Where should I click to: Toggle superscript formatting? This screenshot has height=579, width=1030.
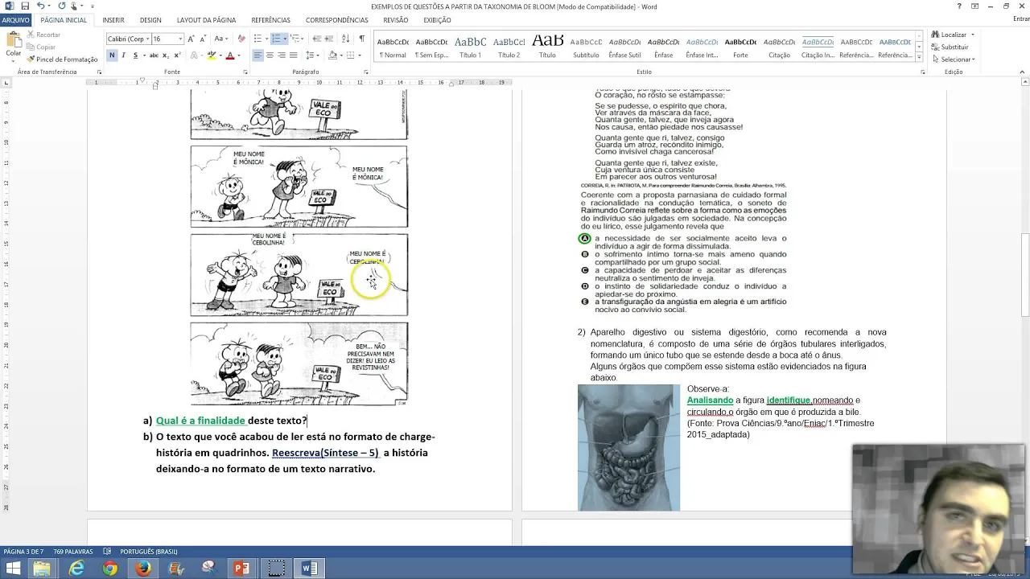(176, 55)
